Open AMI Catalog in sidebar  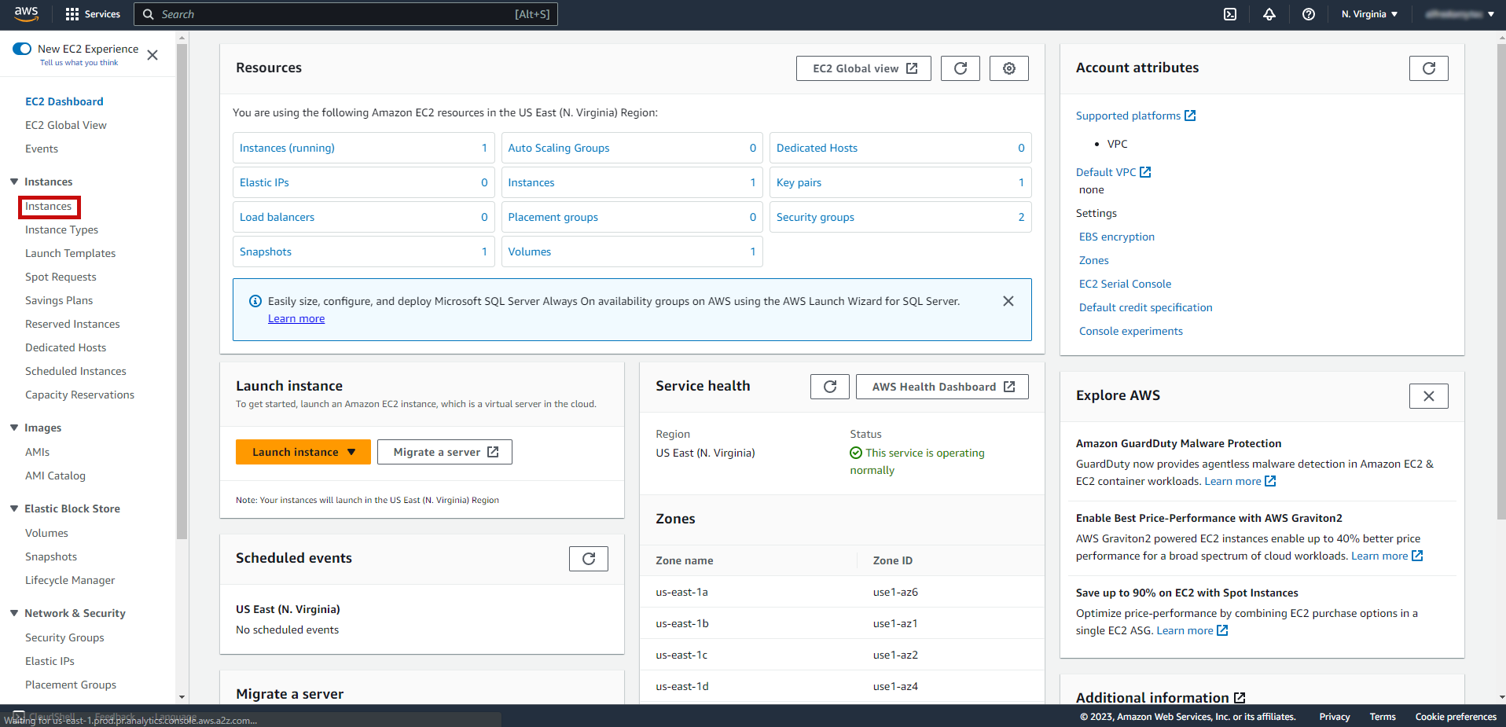coord(55,475)
